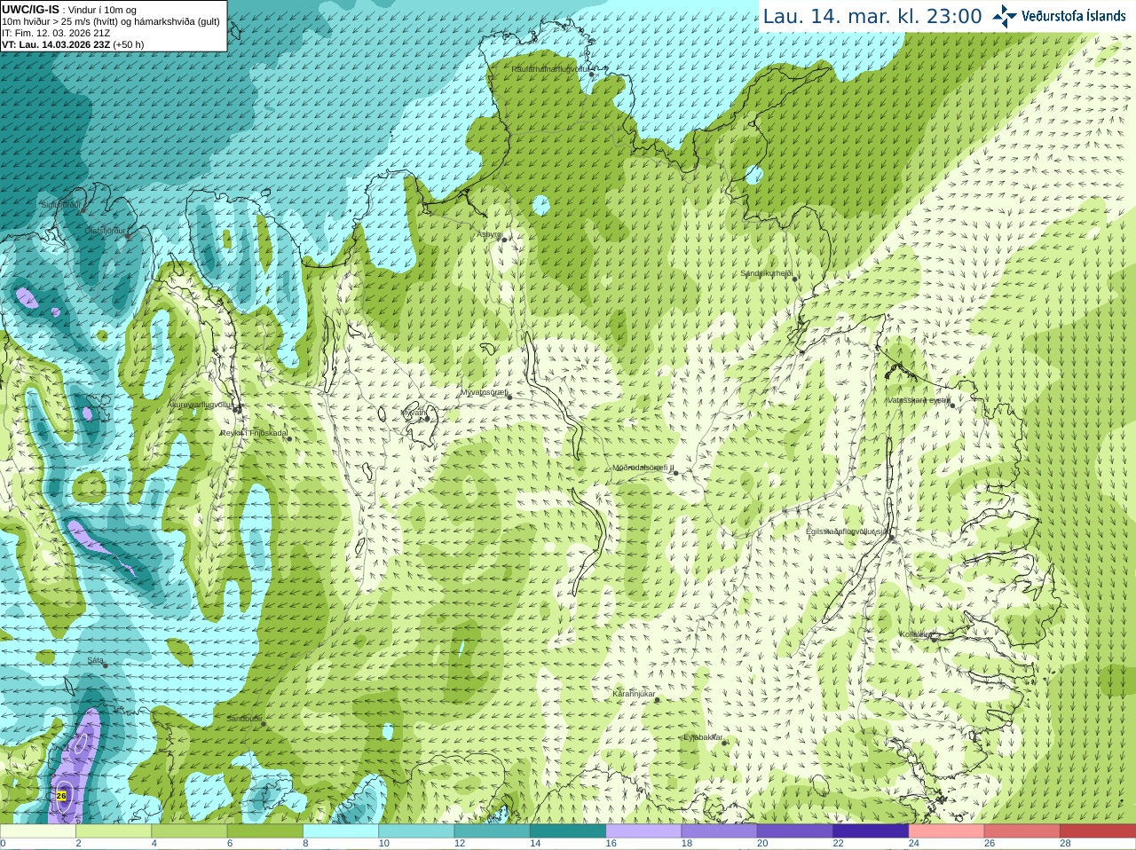
Task: Click the Veðurstofa Íslands name text
Action: point(1073,16)
